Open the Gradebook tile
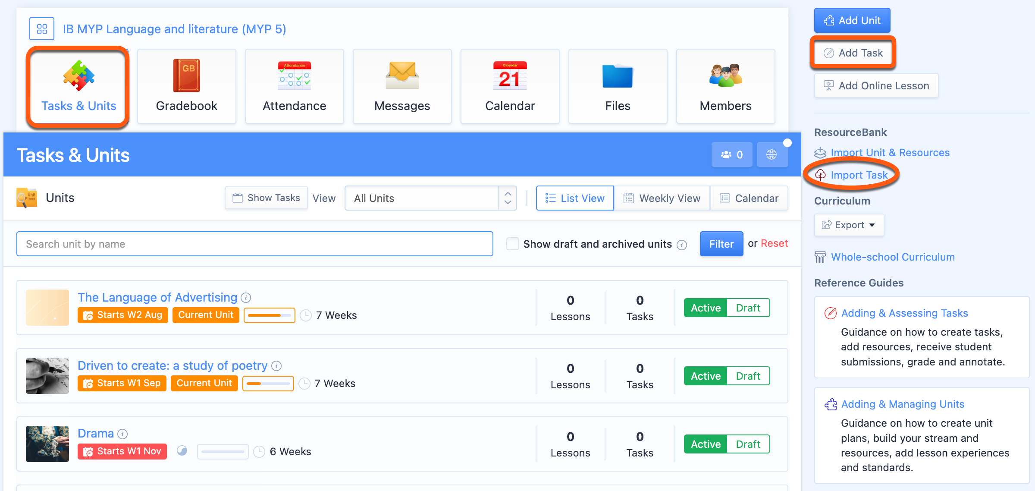Image resolution: width=1035 pixels, height=491 pixels. 187,86
